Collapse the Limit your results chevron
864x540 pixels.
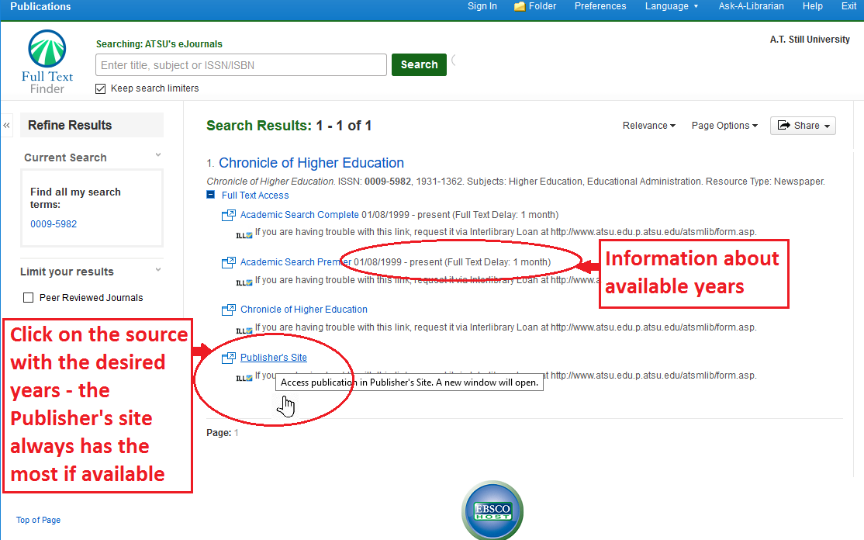[x=158, y=269]
